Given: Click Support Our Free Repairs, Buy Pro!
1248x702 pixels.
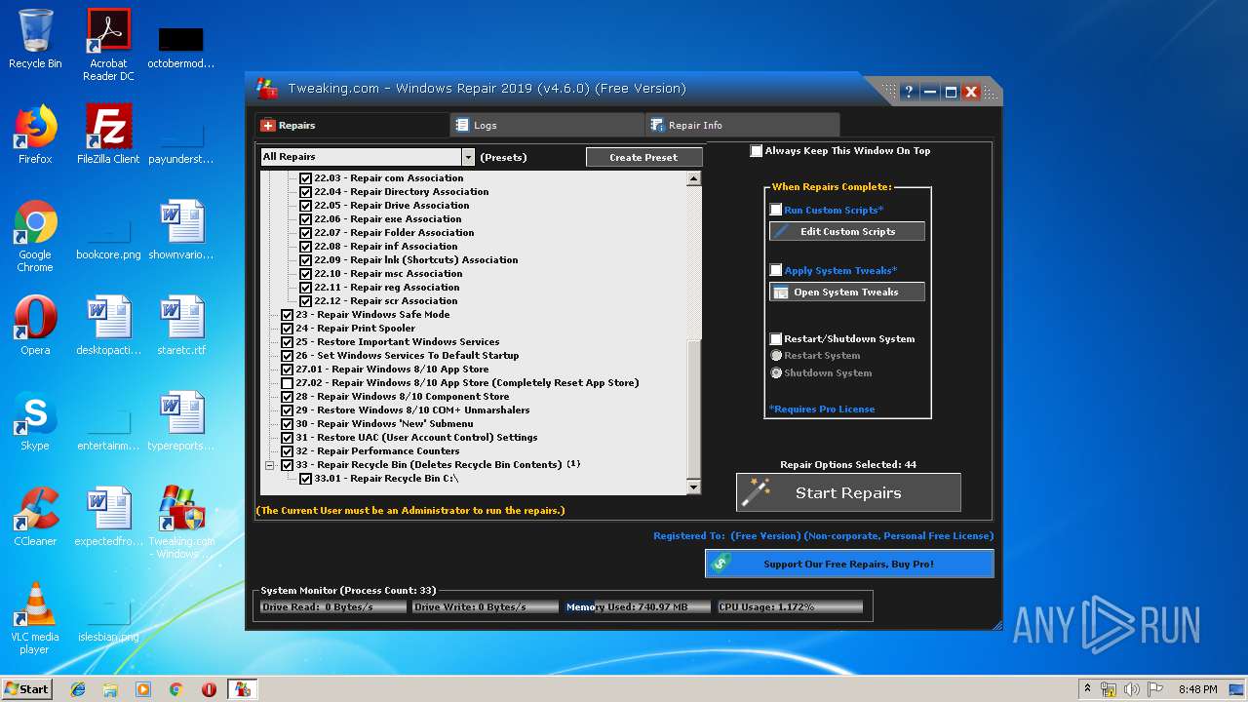Looking at the screenshot, I should tap(849, 564).
